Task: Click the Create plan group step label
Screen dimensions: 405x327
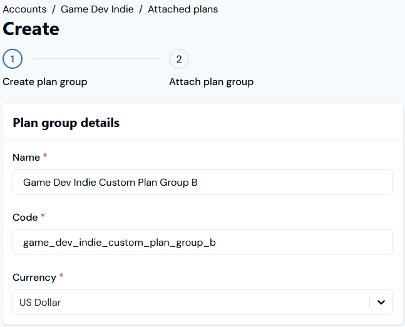Action: [x=45, y=82]
